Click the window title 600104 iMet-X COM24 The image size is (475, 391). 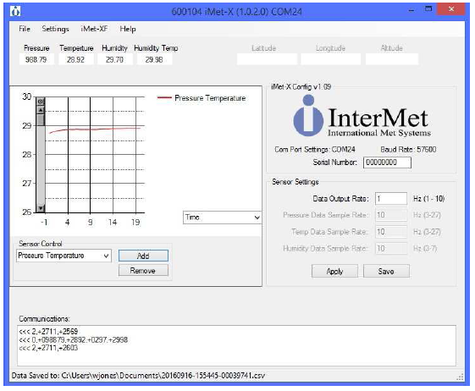click(236, 12)
